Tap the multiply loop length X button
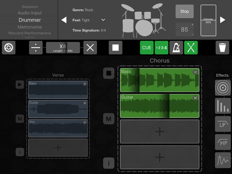 tap(90, 48)
